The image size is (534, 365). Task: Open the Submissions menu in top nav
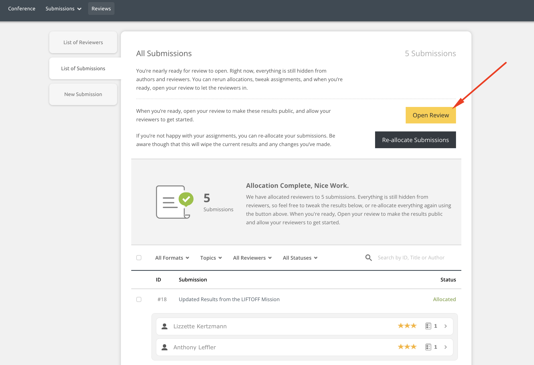point(63,9)
